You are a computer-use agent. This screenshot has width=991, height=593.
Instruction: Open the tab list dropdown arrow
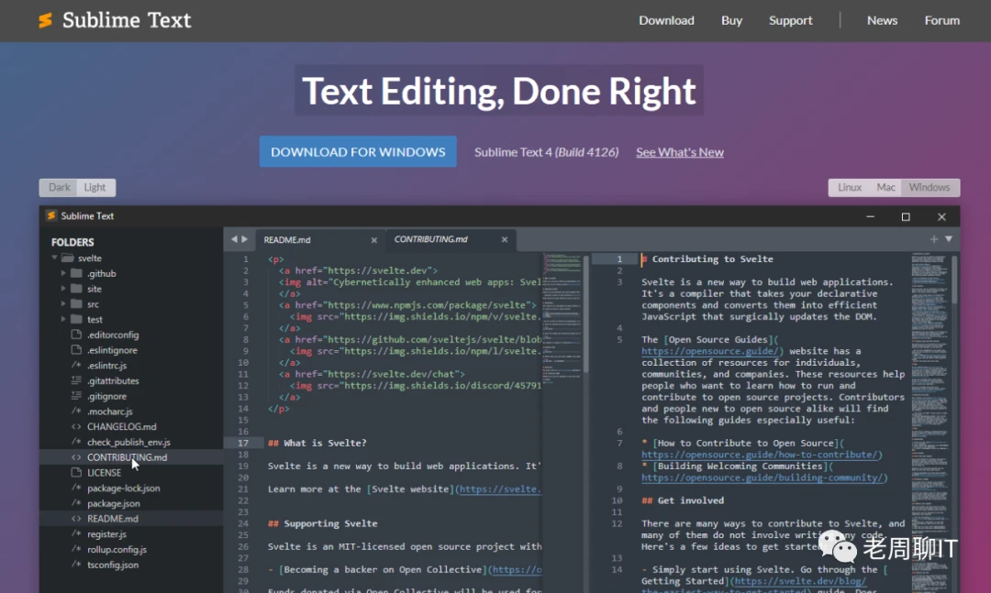[x=949, y=239]
